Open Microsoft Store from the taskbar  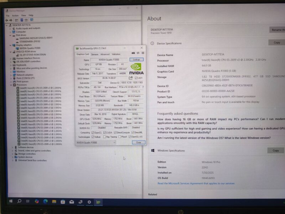[63, 202]
